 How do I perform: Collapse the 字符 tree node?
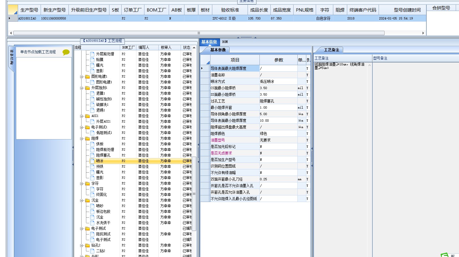pyautogui.click(x=82, y=183)
